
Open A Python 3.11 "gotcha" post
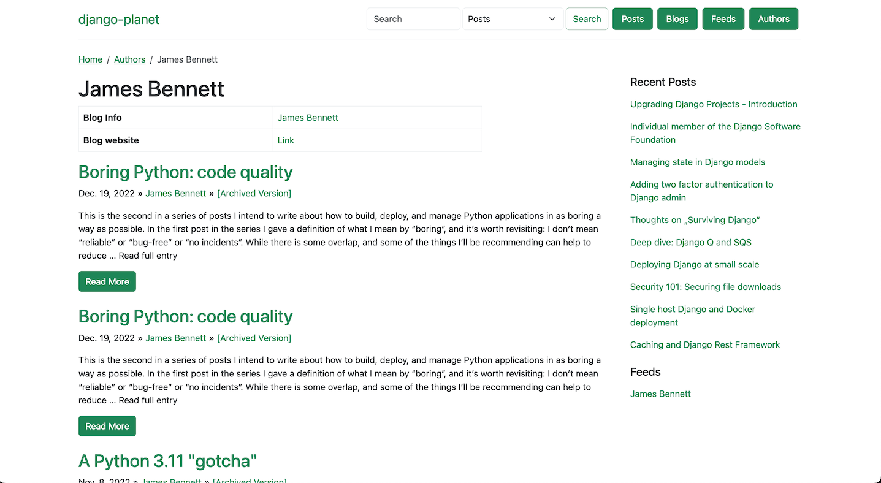point(167,461)
